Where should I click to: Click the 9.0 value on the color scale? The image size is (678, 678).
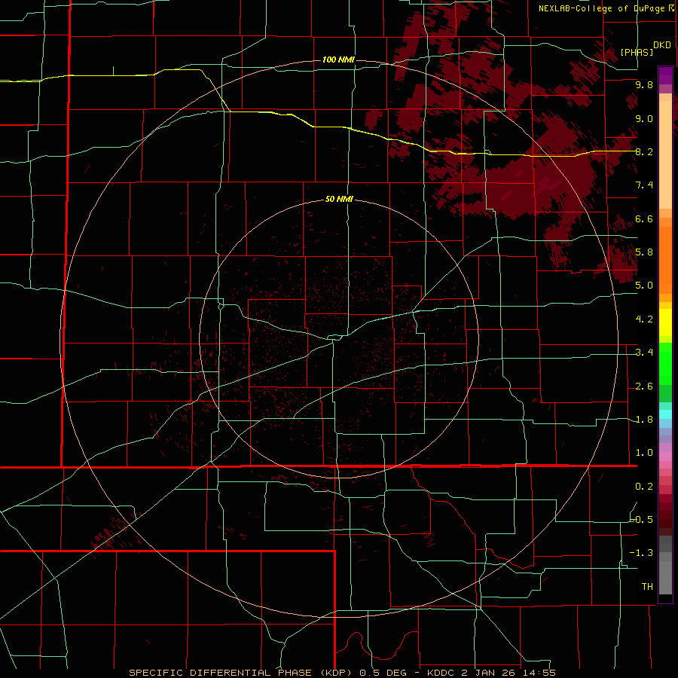pos(644,118)
